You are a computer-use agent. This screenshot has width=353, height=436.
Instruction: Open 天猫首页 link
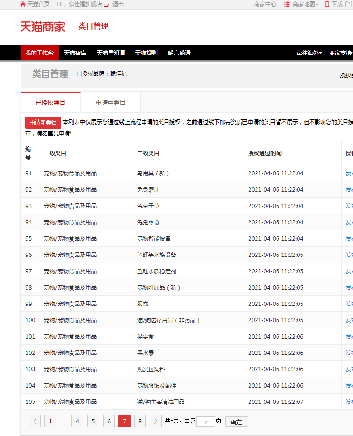click(x=38, y=4)
